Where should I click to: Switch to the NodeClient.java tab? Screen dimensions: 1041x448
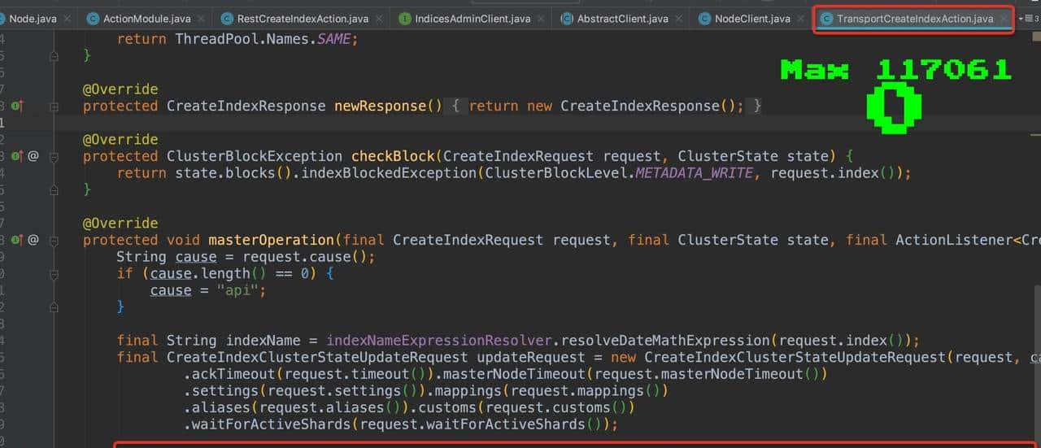click(751, 18)
